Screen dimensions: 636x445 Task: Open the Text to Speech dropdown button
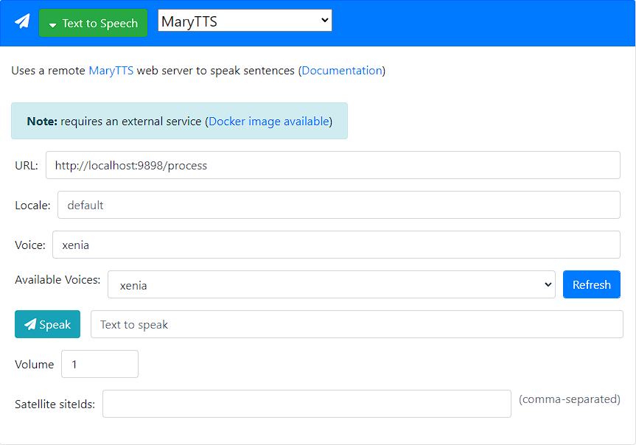94,23
